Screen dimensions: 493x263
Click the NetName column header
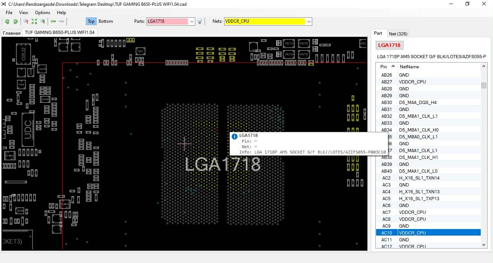tap(439, 66)
